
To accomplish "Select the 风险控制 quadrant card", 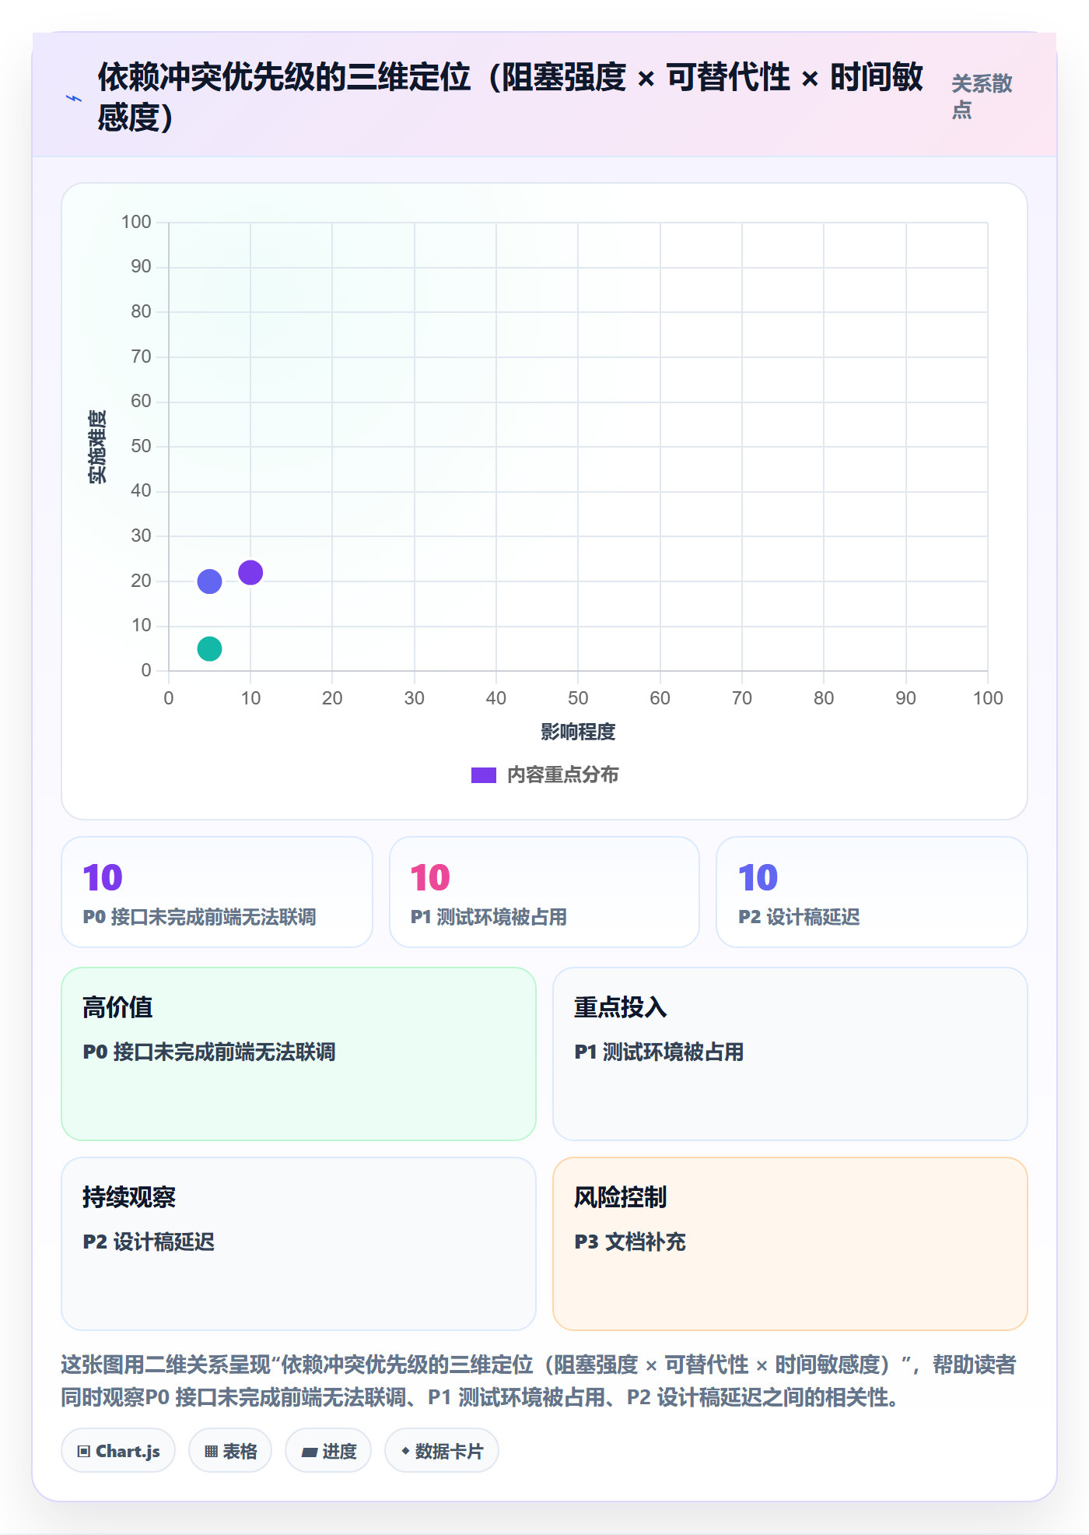I will click(790, 1244).
